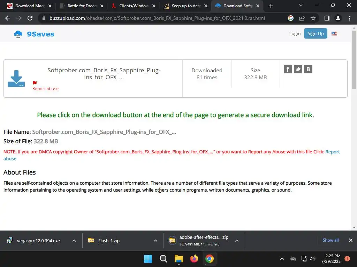Open Windows Start menu
Viewport: 357px width, 267px height.
coord(148,259)
